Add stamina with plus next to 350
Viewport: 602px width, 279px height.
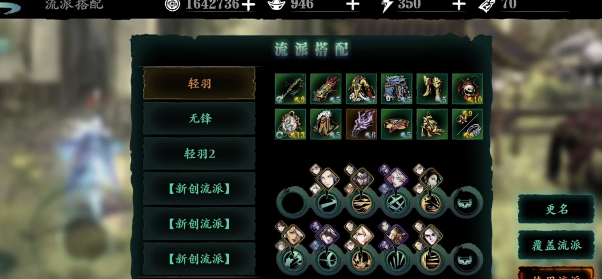458,5
